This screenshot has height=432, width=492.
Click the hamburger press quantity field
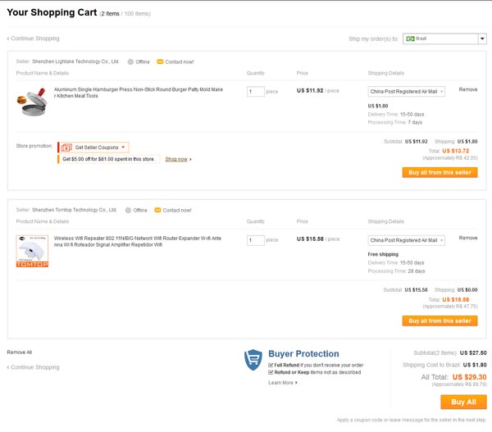[x=255, y=92]
